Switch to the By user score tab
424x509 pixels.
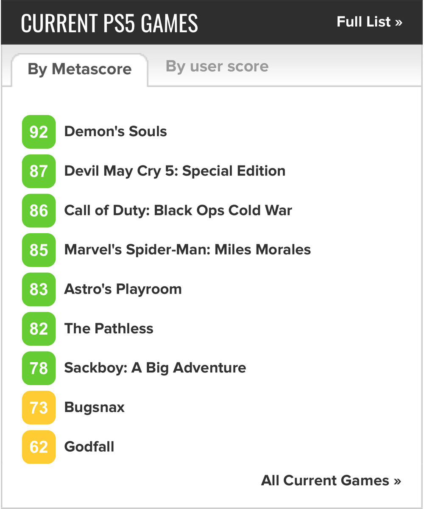click(x=217, y=67)
